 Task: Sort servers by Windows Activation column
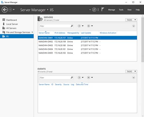pyautogui.click(x=108, y=33)
